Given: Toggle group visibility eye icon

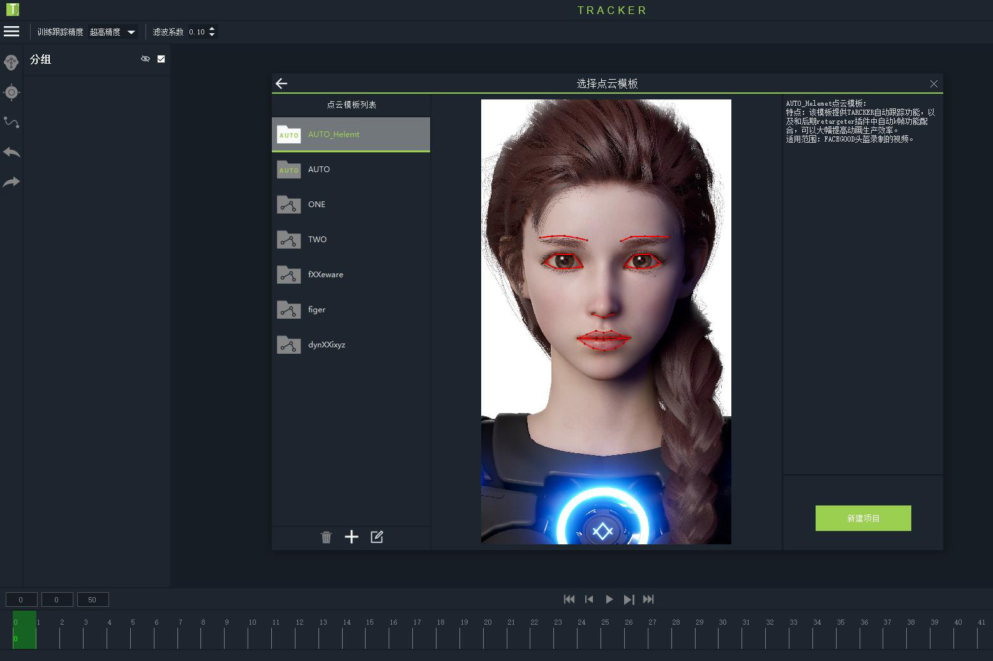Looking at the screenshot, I should [146, 59].
